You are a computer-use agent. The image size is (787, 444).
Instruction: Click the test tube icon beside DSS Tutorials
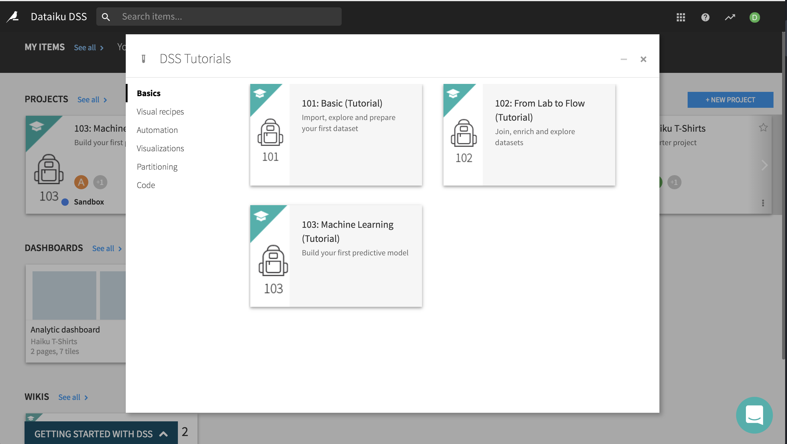click(x=143, y=58)
